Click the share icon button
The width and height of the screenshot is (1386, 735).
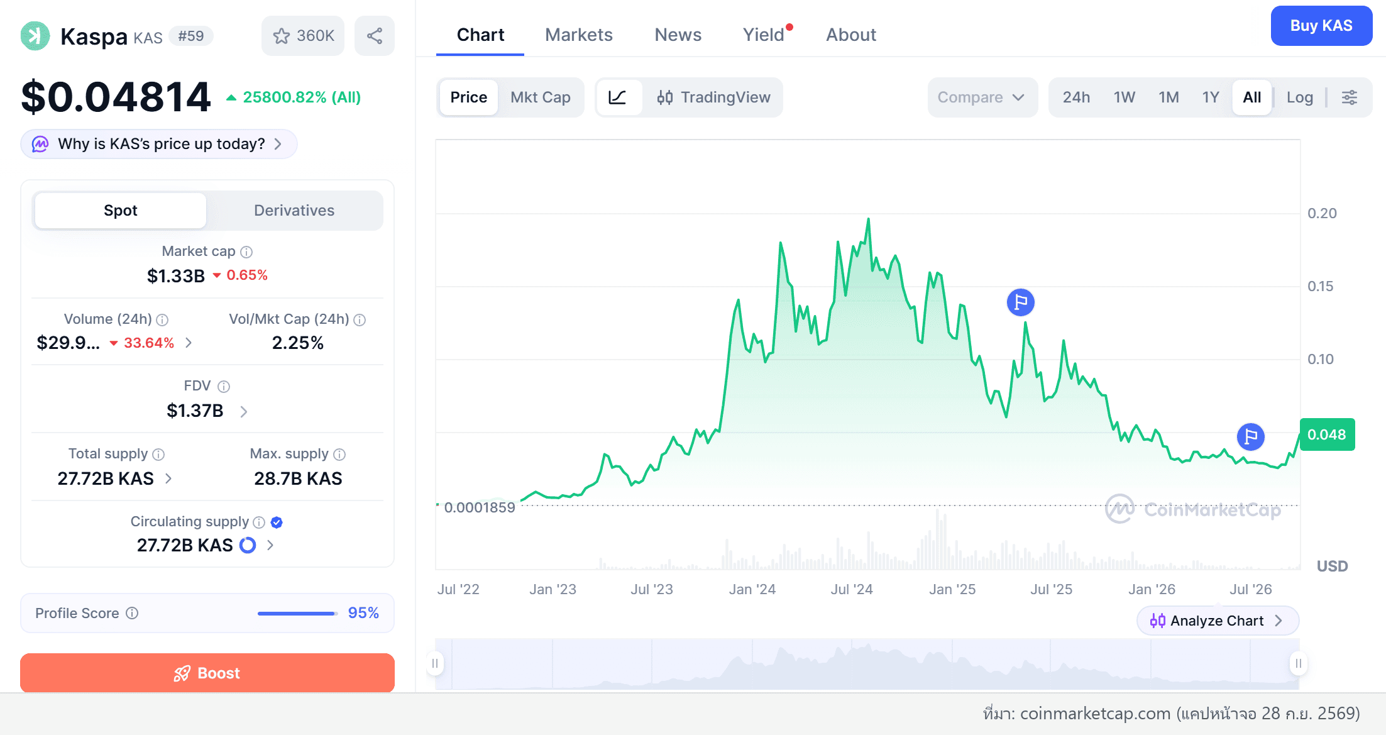click(375, 36)
